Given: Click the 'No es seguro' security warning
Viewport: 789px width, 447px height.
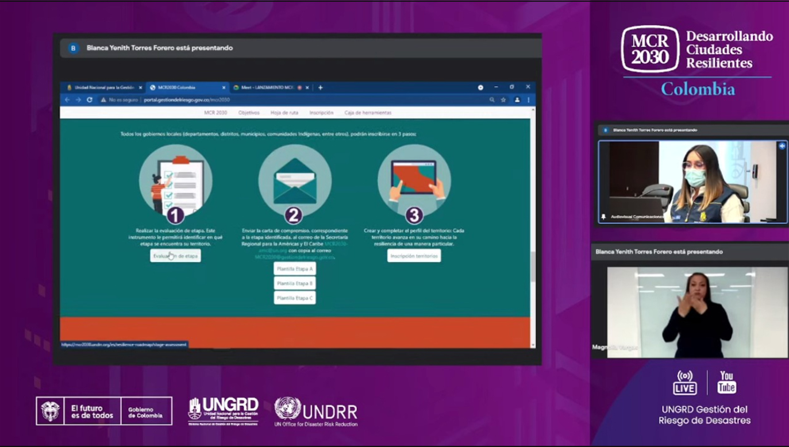Looking at the screenshot, I should point(120,100).
